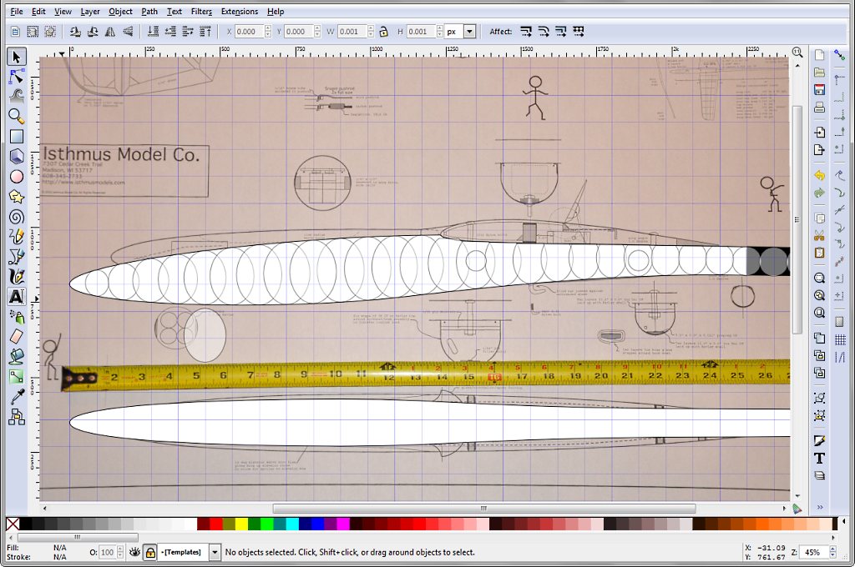Select the Rectangle tool
This screenshot has width=855, height=567.
pyautogui.click(x=17, y=136)
